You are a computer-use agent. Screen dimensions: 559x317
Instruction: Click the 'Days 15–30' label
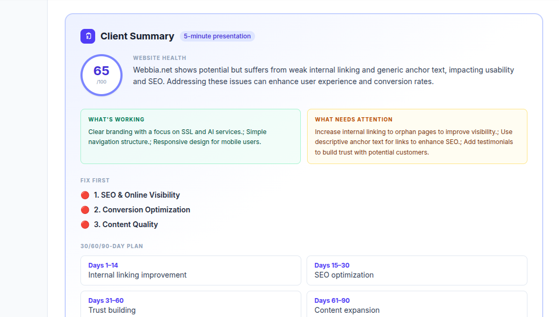click(x=332, y=265)
